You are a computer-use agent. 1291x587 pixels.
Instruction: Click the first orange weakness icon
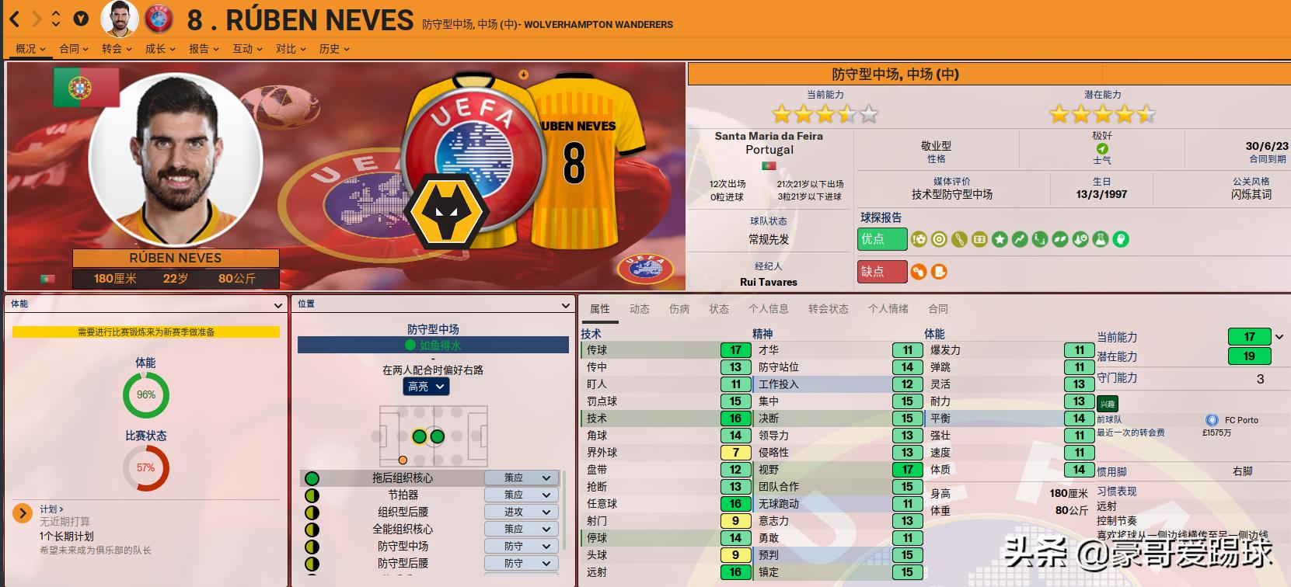point(919,272)
